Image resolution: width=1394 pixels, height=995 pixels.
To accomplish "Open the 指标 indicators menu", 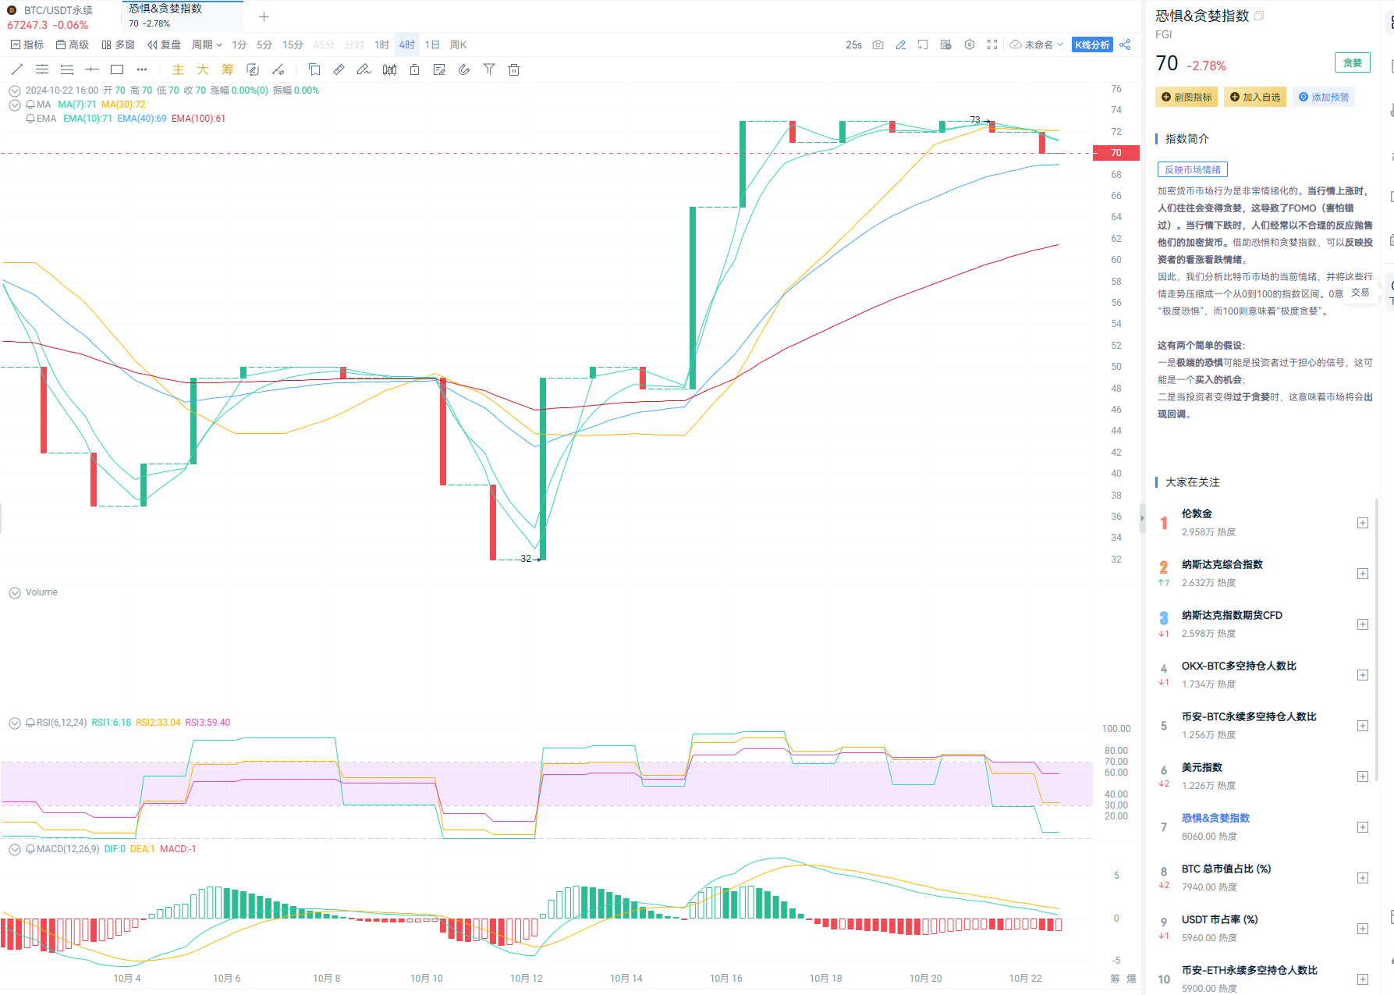I will coord(27,44).
